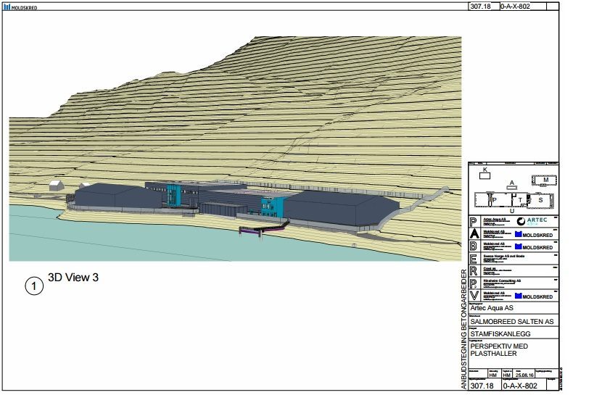Click the large letter V discipline icon
594x395 pixels.
pos(474,296)
